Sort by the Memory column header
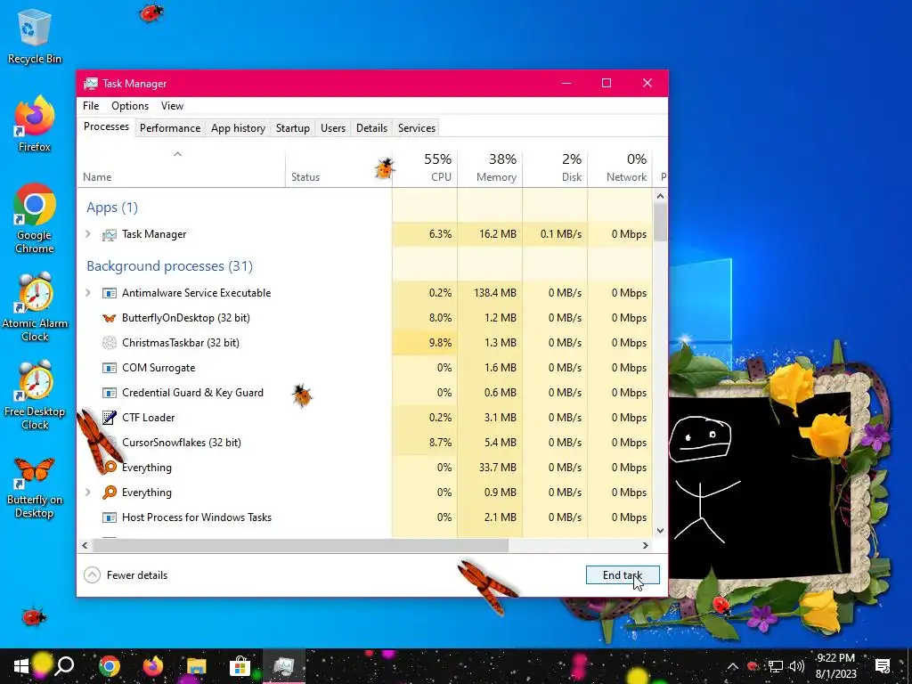 [490, 167]
